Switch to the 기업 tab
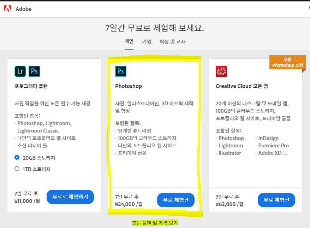Viewport: 310px width, 228px height. pyautogui.click(x=147, y=42)
